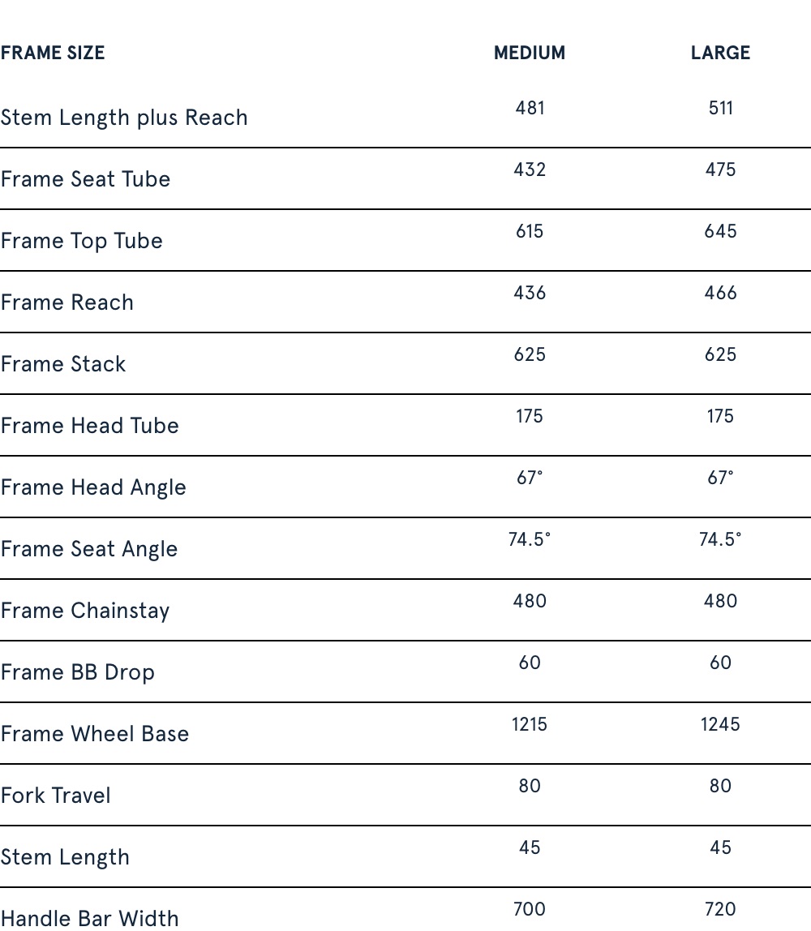Select the Frame Chainstay row label

[85, 611]
